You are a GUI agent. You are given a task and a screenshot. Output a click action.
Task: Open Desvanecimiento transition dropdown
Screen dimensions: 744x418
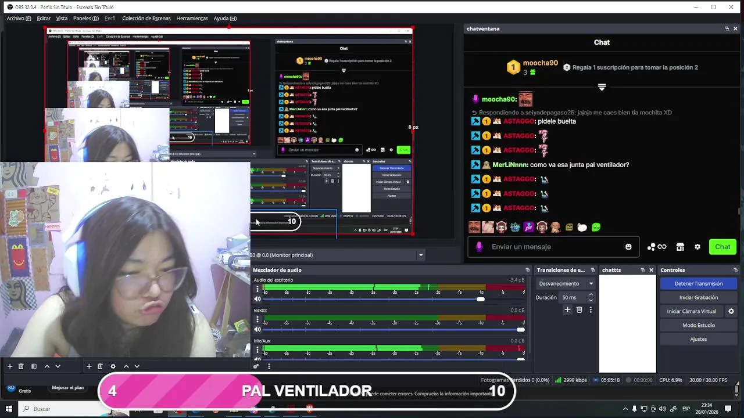pyautogui.click(x=566, y=283)
